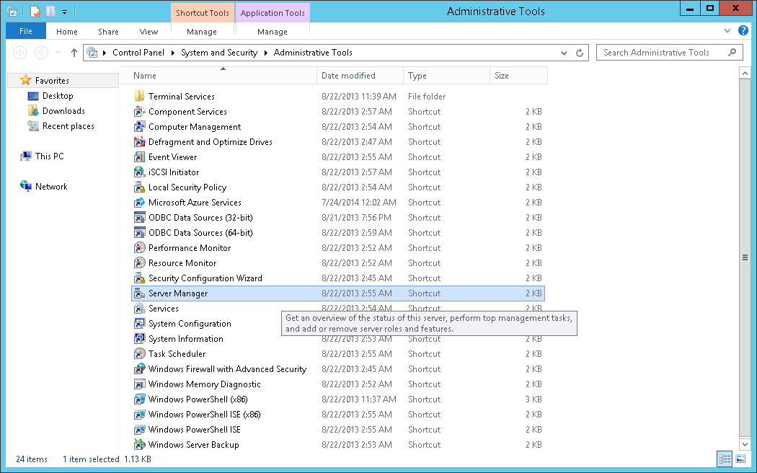Expand the ribbon with the chevron
Screen dimensions: 757x473
tap(727, 32)
